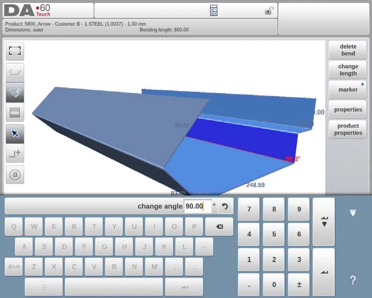
Task: Collapse the on-screen keyboard with down triangle
Action: [x=353, y=213]
